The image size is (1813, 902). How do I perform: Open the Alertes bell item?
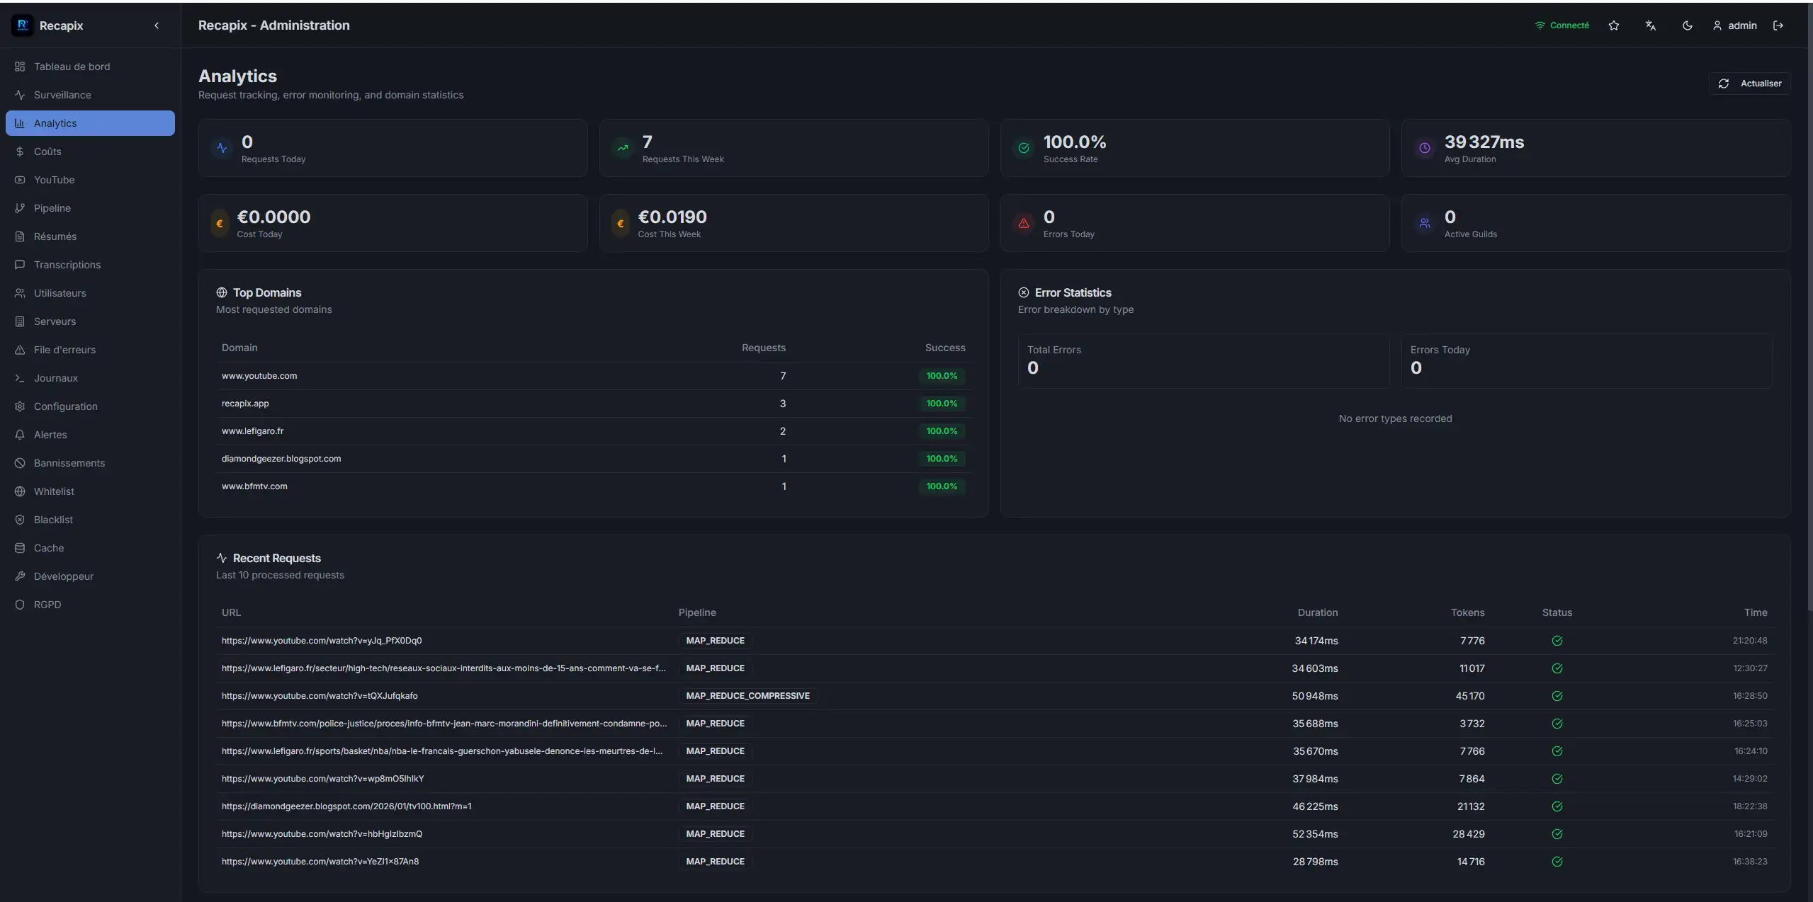pos(50,435)
